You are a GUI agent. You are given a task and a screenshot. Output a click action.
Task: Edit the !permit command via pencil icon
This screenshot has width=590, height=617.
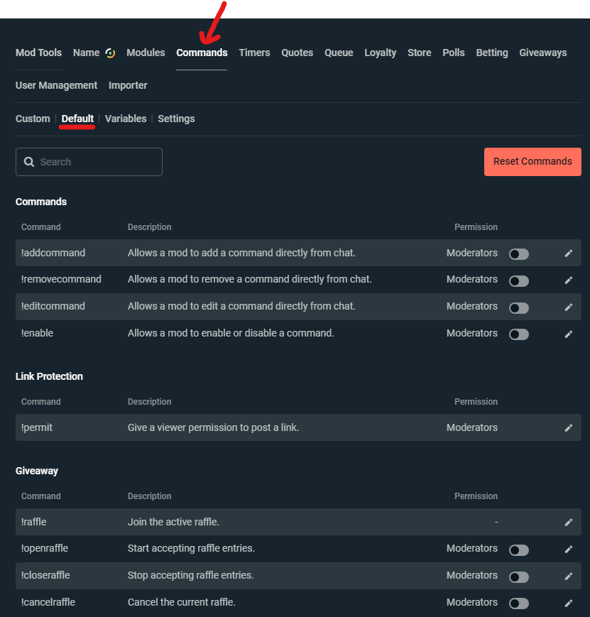(568, 427)
